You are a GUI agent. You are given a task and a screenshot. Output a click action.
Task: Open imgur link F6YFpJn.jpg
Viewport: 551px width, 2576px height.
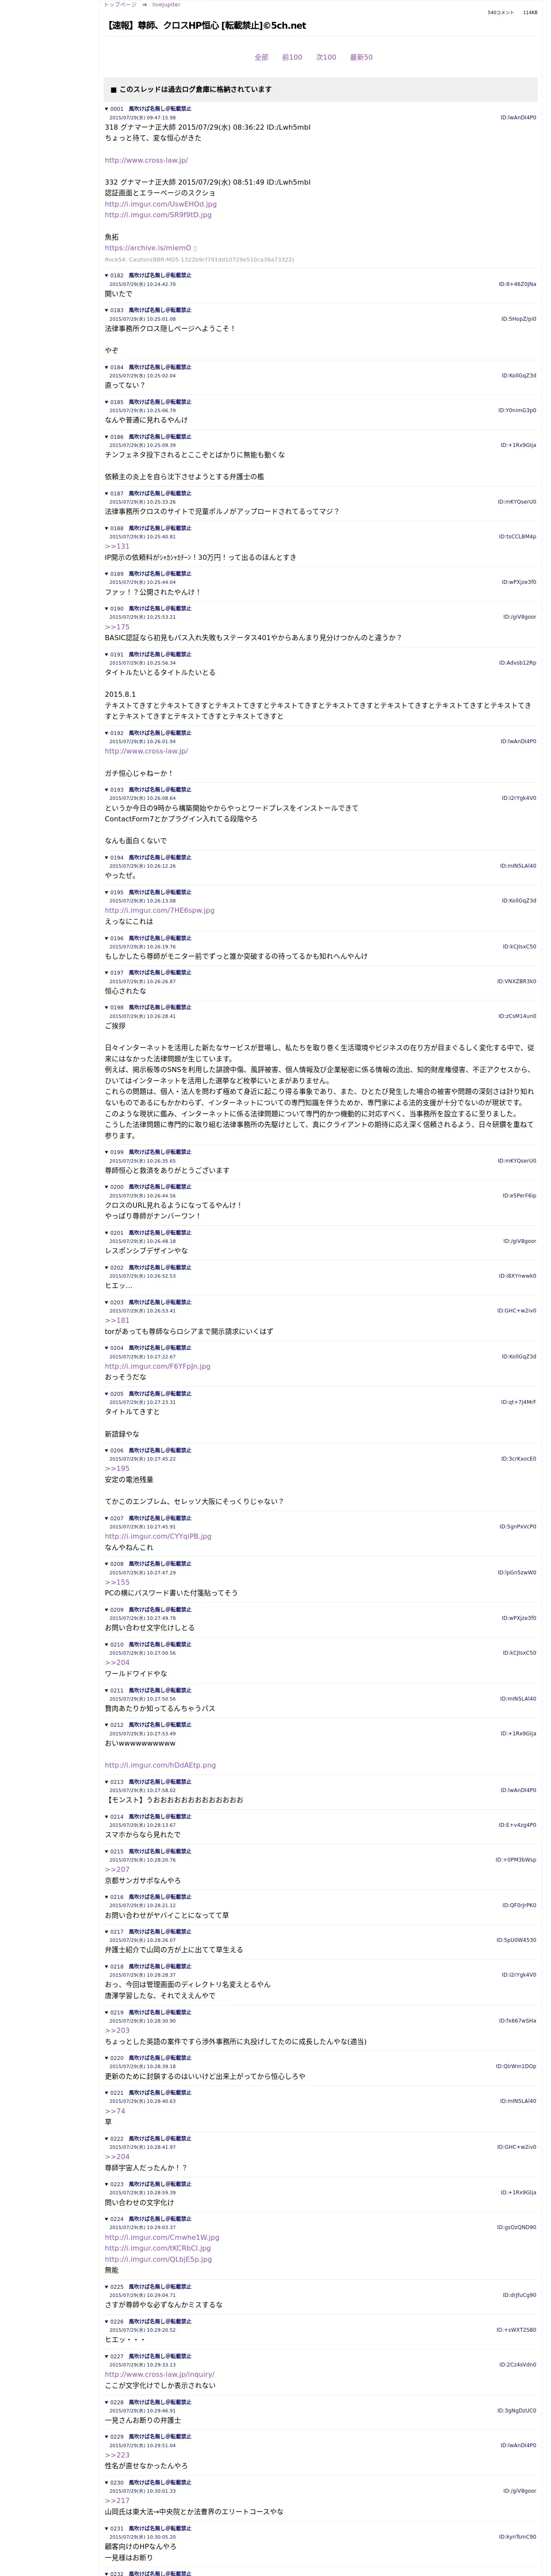[x=158, y=1366]
